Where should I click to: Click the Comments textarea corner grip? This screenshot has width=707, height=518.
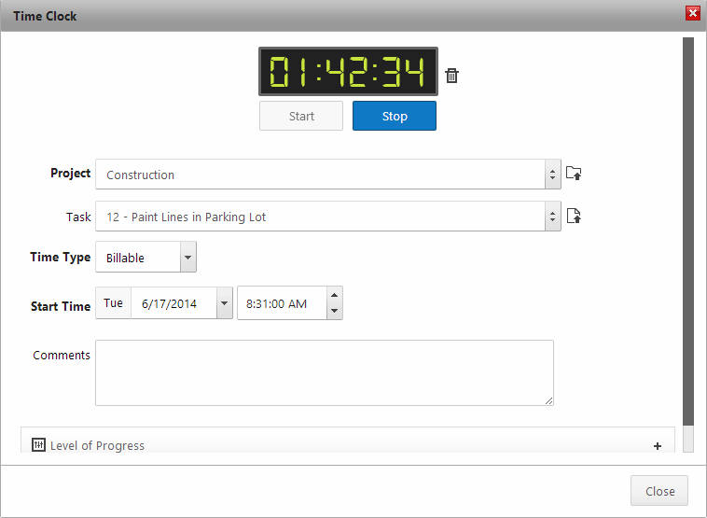click(548, 400)
